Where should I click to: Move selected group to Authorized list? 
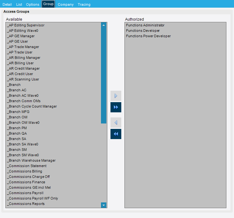pyautogui.click(x=116, y=96)
